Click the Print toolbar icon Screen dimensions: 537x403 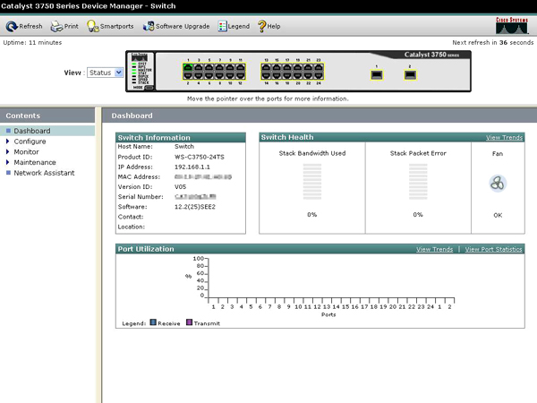pyautogui.click(x=56, y=26)
